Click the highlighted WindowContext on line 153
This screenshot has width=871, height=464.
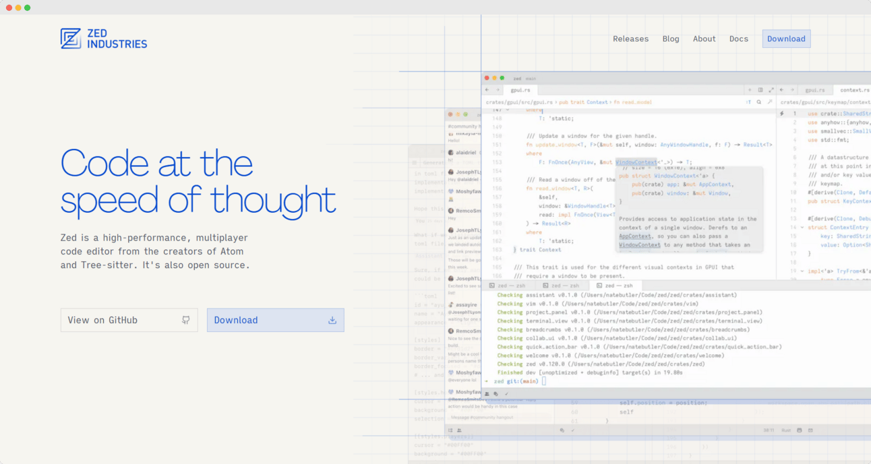click(636, 162)
